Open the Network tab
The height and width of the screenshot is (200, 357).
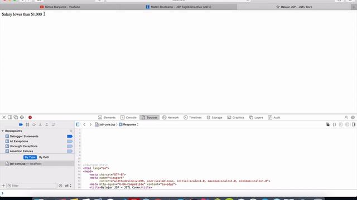171,117
